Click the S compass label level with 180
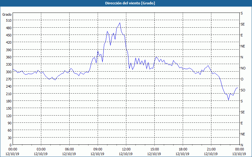The image size is (252, 157). [242, 101]
